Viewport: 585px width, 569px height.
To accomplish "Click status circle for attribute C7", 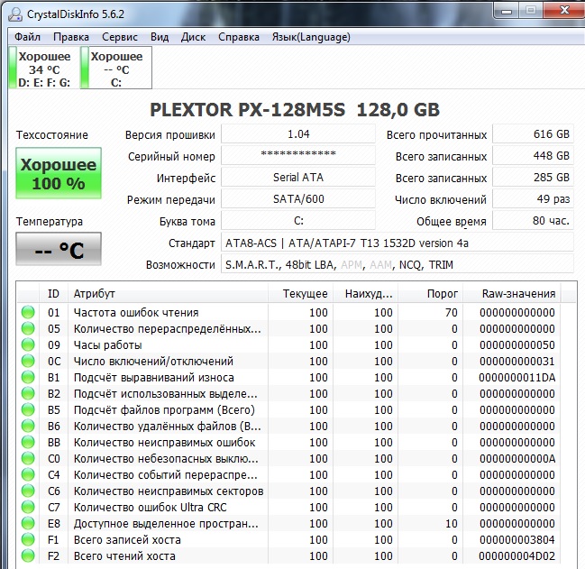I will point(28,507).
